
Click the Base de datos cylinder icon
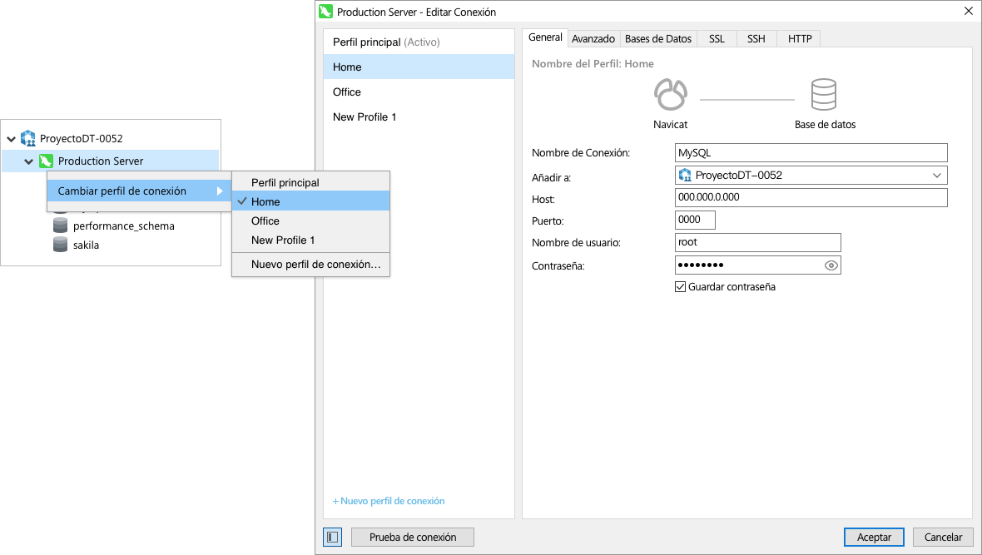pyautogui.click(x=824, y=95)
